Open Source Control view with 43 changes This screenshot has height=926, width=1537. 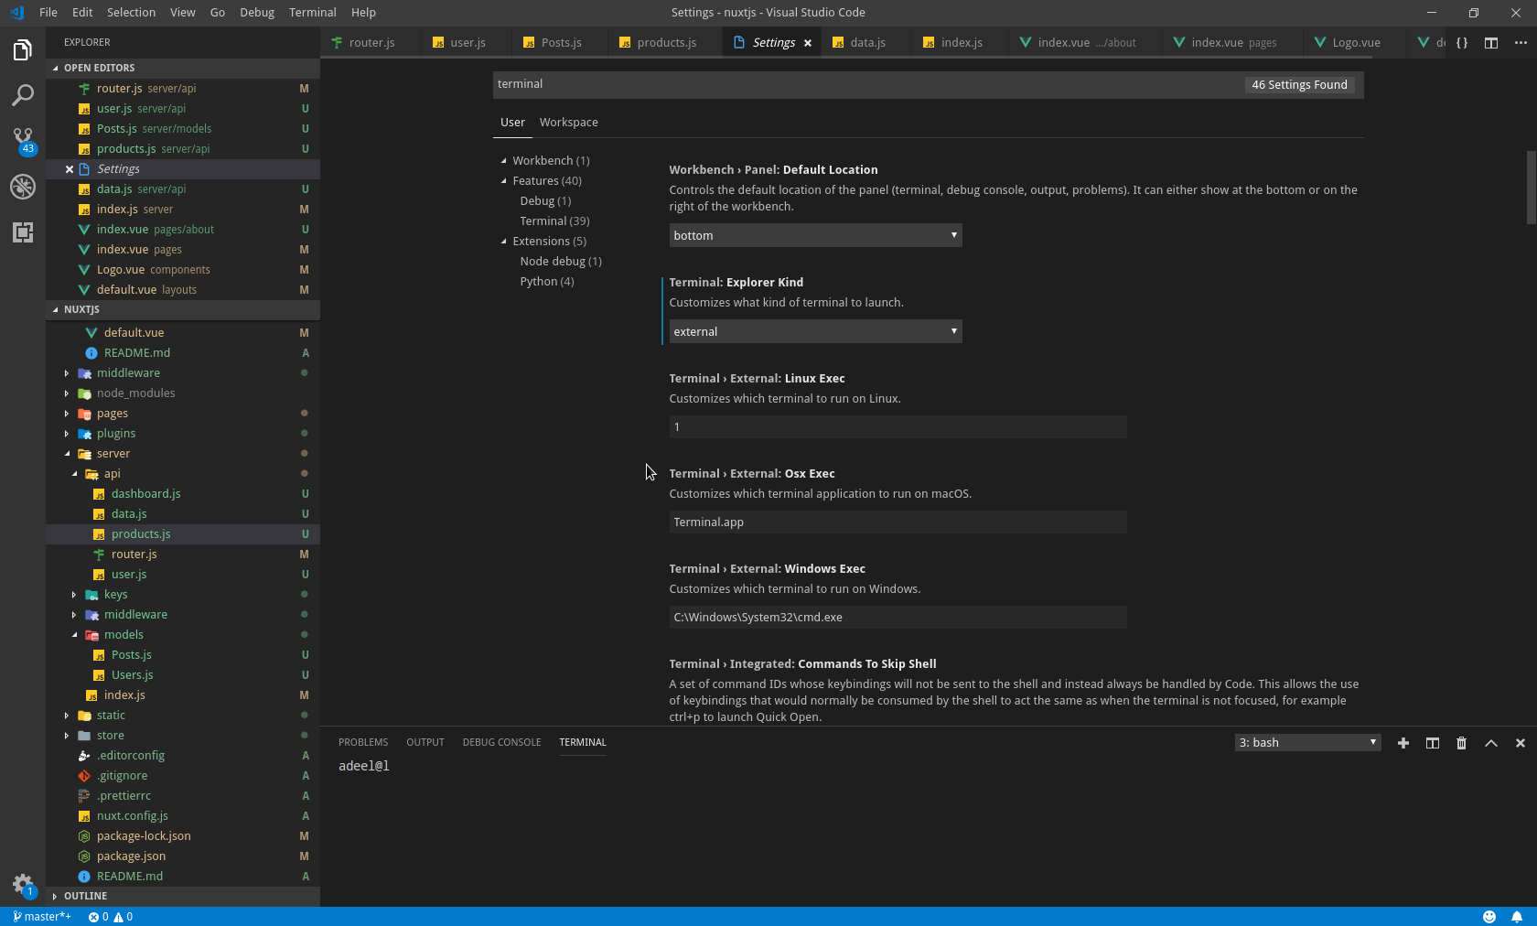coord(23,140)
